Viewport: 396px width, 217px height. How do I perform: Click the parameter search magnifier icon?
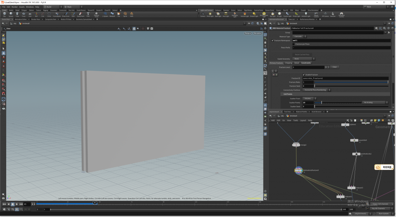(x=384, y=28)
